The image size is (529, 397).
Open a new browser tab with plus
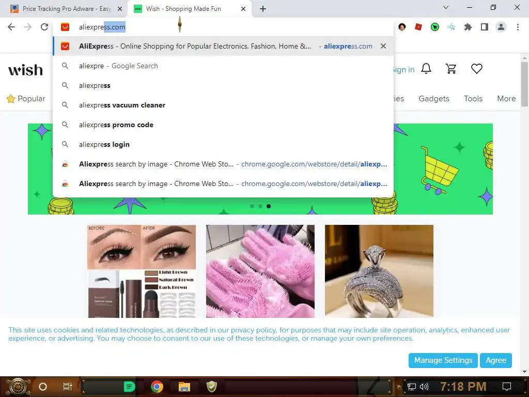263,9
